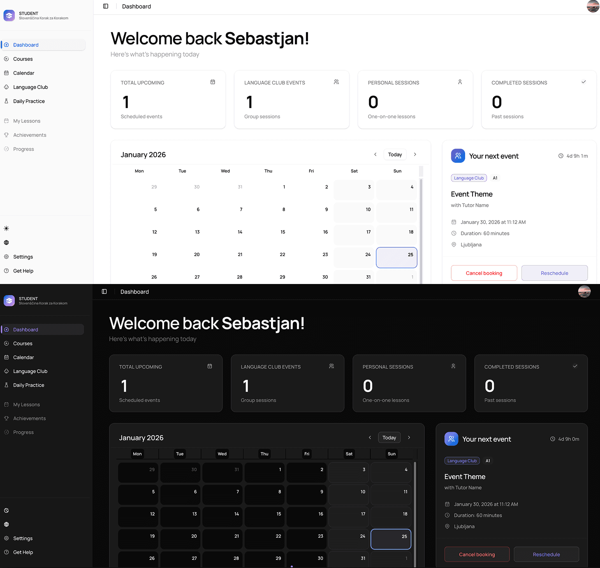Select the Achievements trophy icon

(7, 135)
